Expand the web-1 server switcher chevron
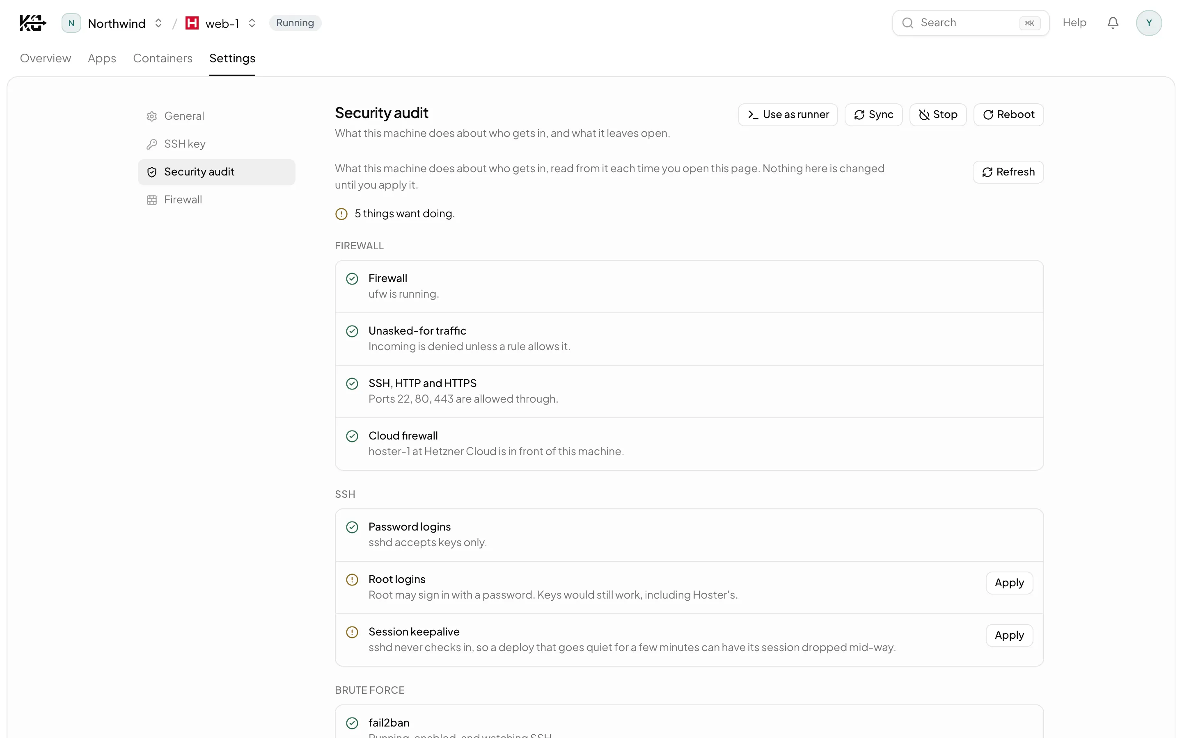Viewport: 1182px width, 738px height. pos(252,23)
